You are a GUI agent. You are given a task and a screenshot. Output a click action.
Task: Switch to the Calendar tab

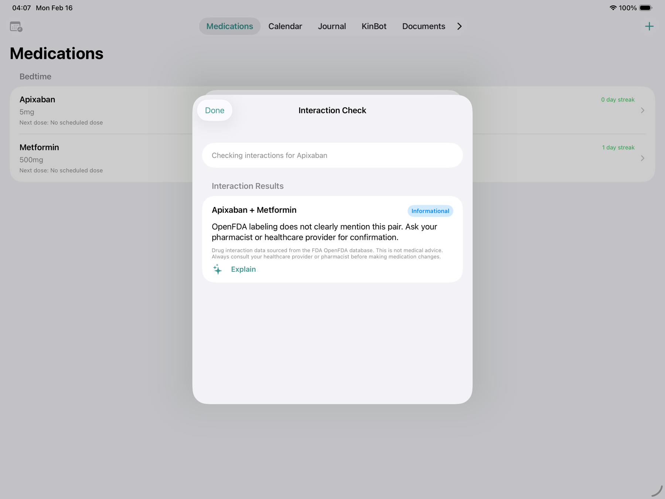(285, 26)
